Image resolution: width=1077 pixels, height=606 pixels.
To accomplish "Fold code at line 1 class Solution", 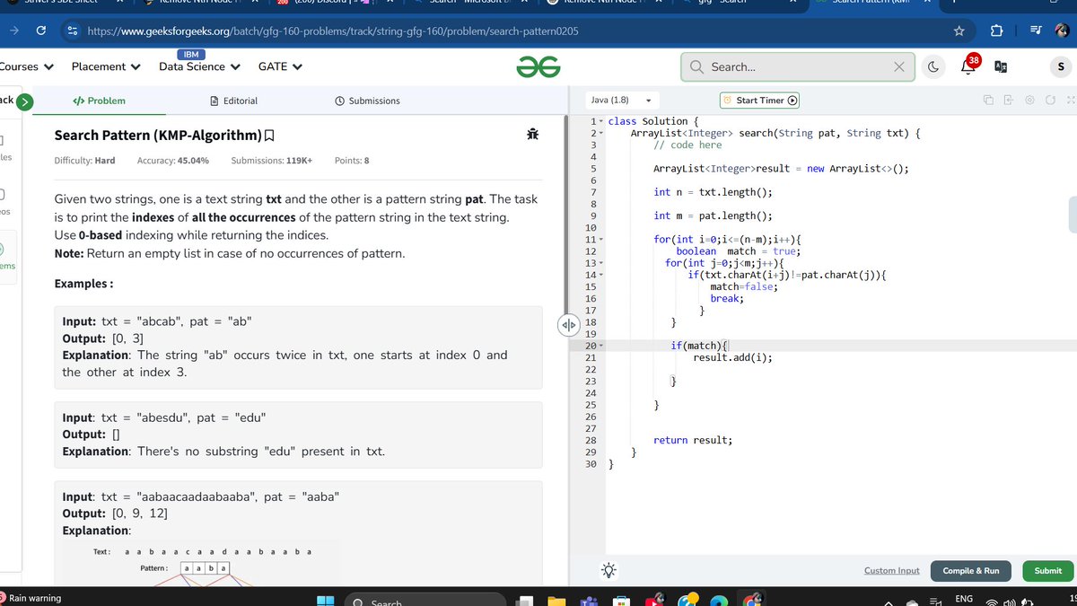I will (x=601, y=121).
